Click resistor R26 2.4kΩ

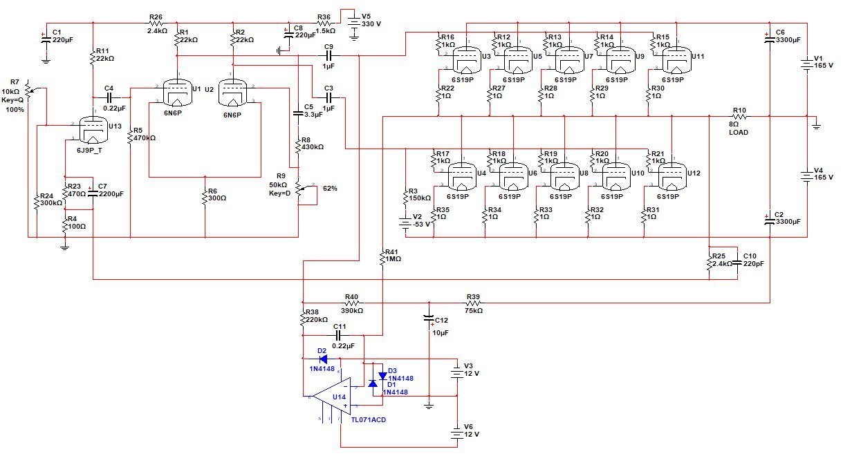157,22
